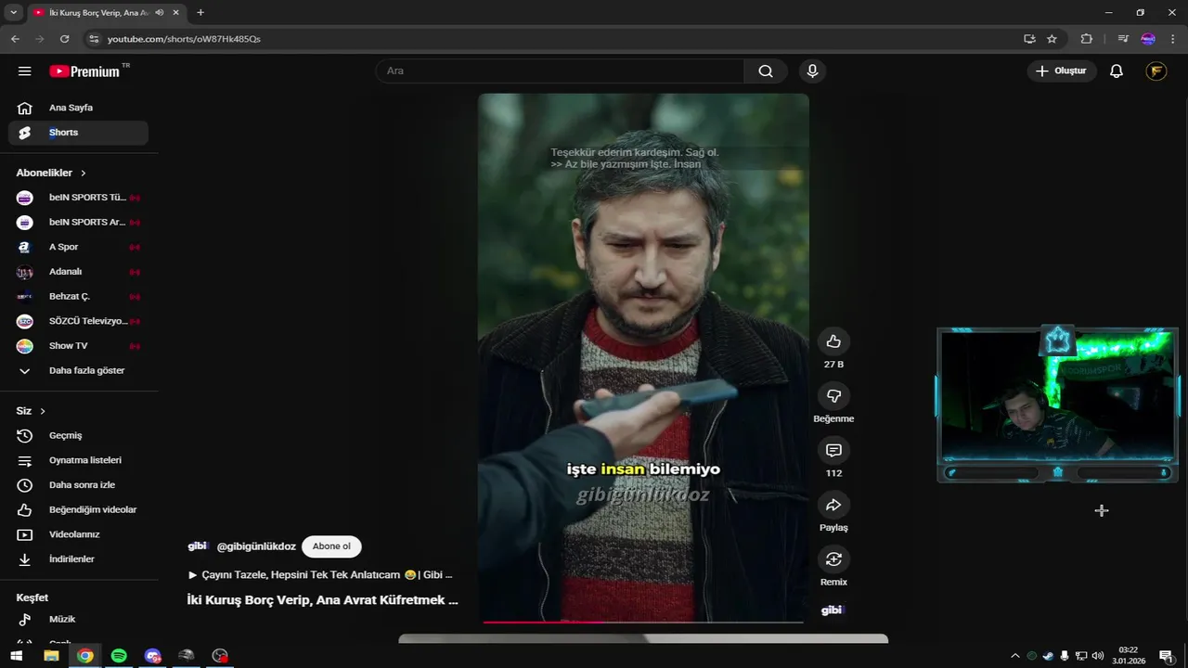The height and width of the screenshot is (668, 1188).
Task: Open the YouTube hamburger guide menu
Action: (25, 71)
